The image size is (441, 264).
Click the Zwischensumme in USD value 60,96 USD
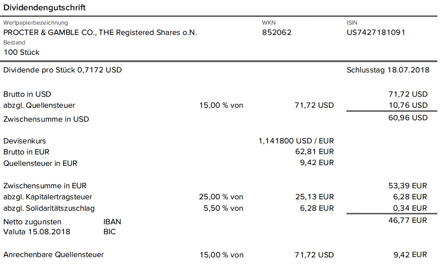coord(408,118)
